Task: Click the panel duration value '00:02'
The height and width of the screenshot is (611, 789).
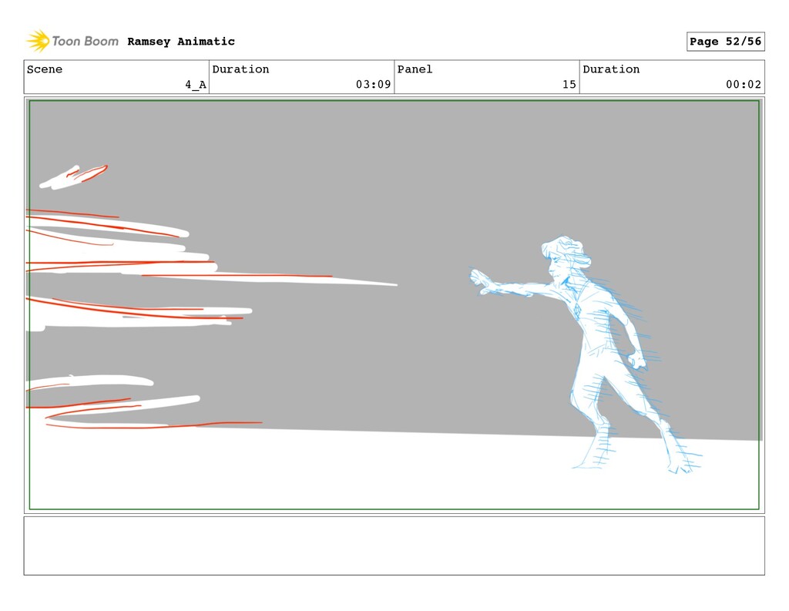Action: (744, 85)
